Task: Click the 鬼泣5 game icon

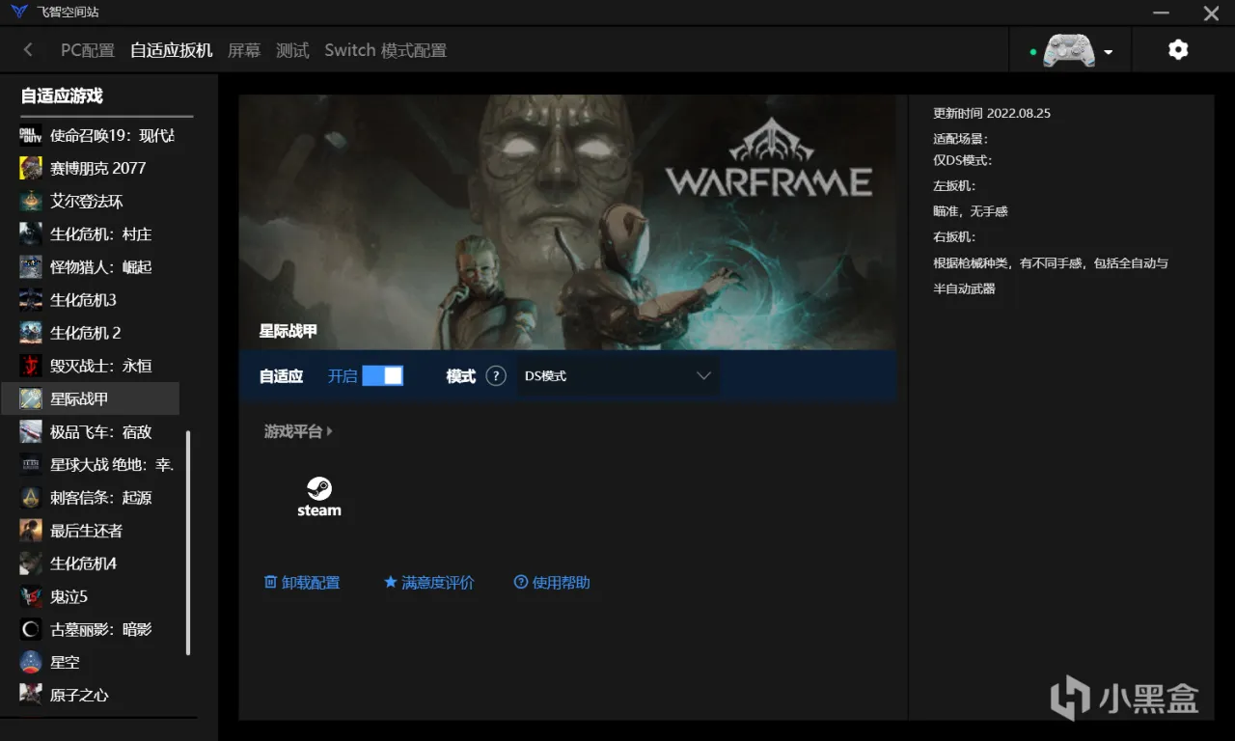Action: (31, 596)
